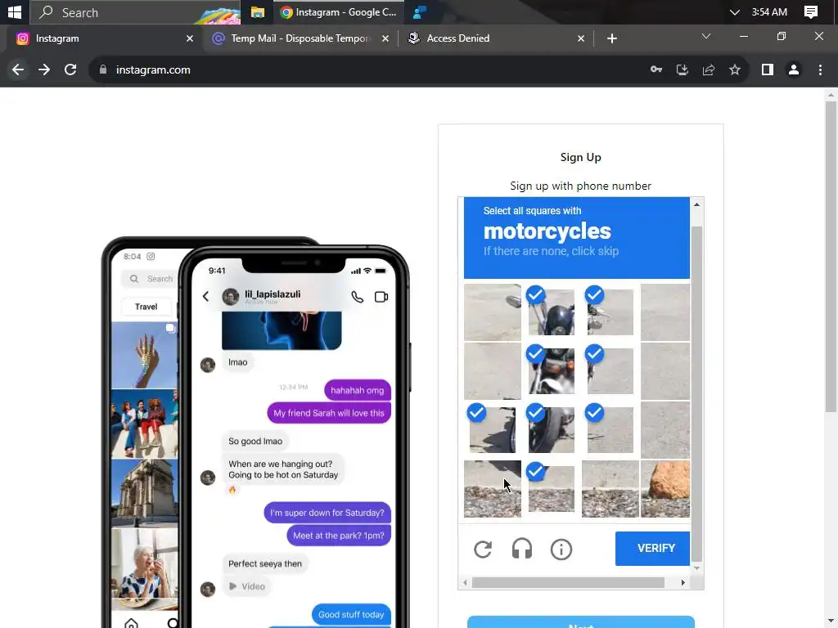Get an audio captcha challenge
Viewport: 838px width, 628px height.
tap(521, 549)
